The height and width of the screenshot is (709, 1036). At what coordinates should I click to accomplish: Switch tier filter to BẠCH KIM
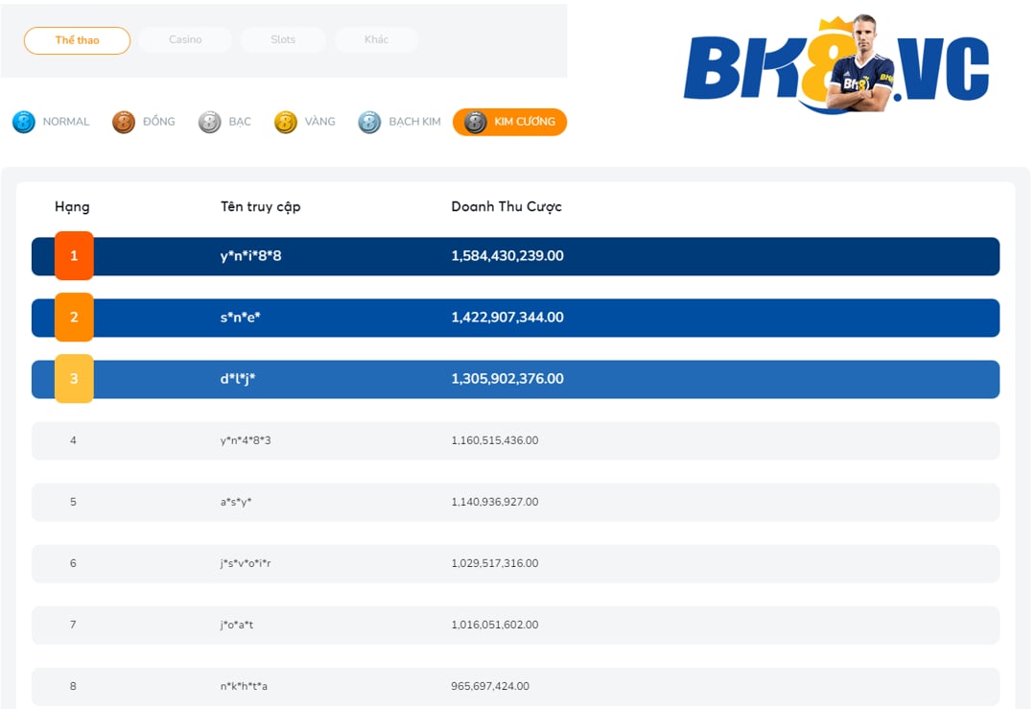[398, 121]
